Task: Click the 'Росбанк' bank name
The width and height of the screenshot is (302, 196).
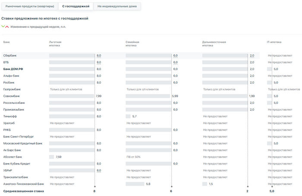Action: [x=9, y=83]
